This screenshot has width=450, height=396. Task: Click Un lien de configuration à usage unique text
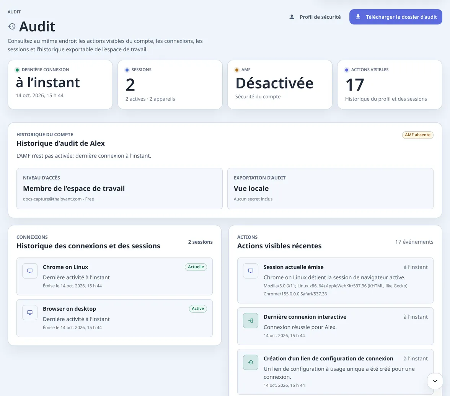pyautogui.click(x=339, y=373)
